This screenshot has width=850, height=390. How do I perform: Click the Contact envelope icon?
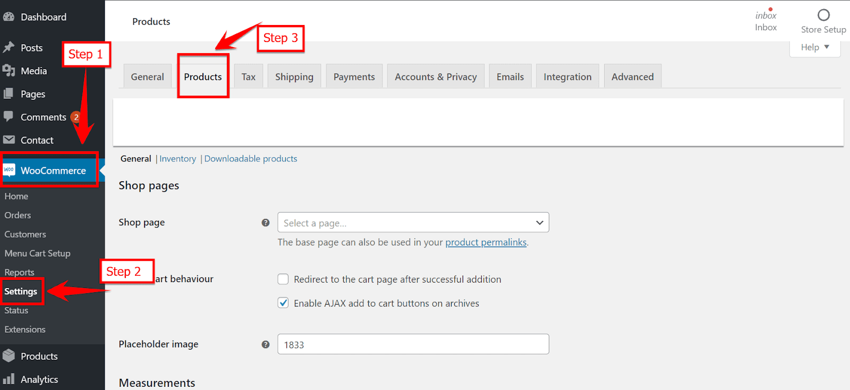pyautogui.click(x=8, y=140)
